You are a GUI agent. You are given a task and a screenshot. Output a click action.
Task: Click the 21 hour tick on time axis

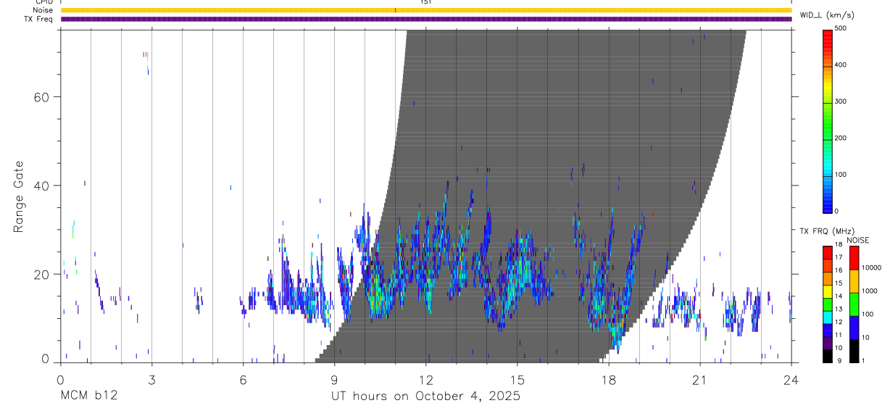tap(699, 380)
